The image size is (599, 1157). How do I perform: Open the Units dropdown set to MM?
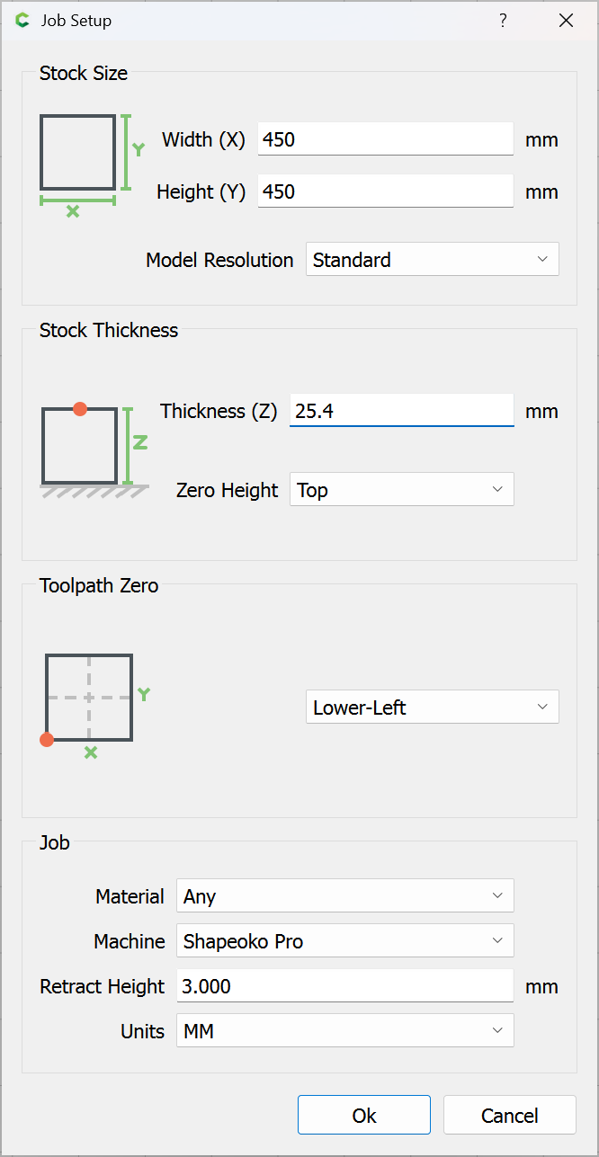pyautogui.click(x=345, y=1031)
